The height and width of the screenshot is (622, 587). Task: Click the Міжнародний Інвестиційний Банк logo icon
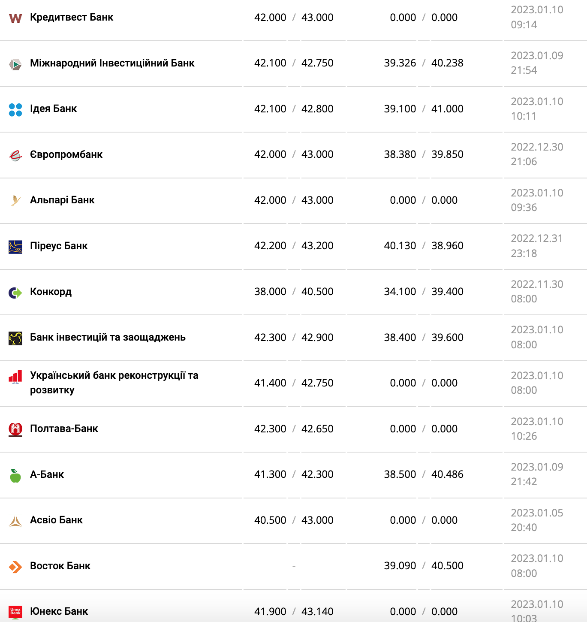[15, 64]
